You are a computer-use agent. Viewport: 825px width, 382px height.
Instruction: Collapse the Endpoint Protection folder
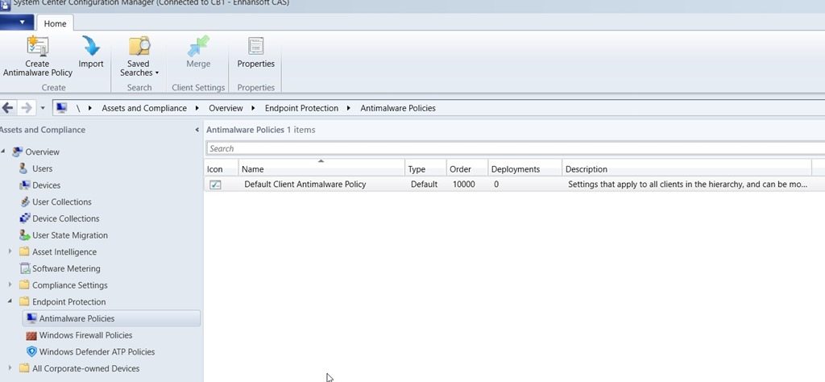coord(10,301)
